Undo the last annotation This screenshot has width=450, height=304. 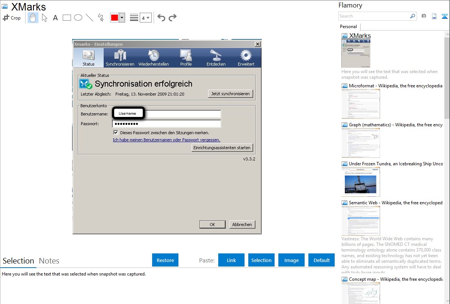click(161, 18)
